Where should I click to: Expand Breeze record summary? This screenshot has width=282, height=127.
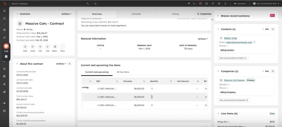(218, 16)
